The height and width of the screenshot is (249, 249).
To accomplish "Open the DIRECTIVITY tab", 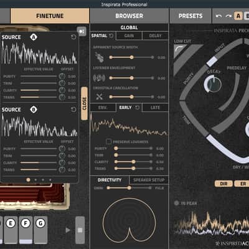I will 110,180.
